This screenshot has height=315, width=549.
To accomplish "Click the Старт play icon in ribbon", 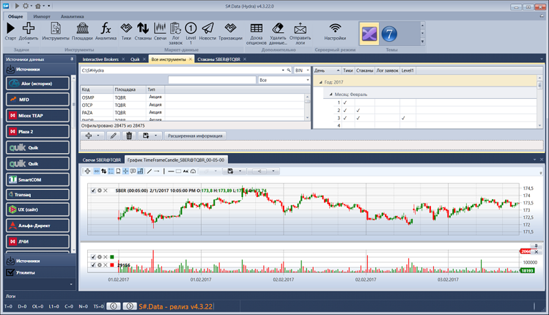I will (10, 28).
